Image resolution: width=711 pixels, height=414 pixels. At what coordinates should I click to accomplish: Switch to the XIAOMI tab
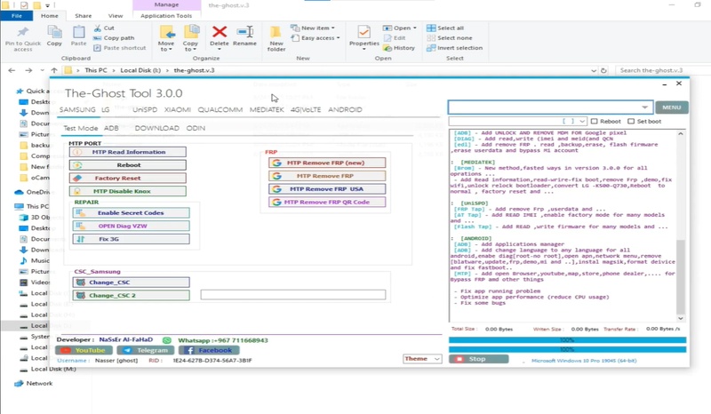(x=177, y=110)
